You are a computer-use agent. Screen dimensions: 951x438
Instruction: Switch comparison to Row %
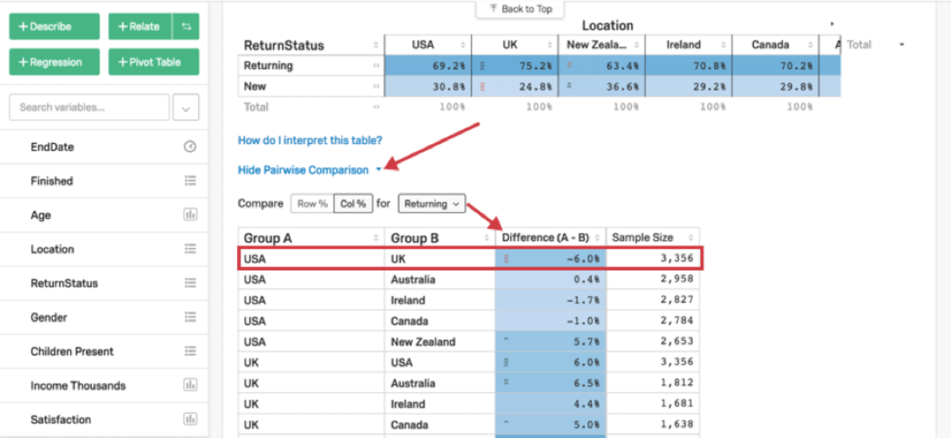[x=311, y=203]
